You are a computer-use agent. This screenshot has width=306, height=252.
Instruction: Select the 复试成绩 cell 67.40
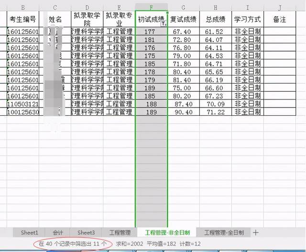pos(184,32)
